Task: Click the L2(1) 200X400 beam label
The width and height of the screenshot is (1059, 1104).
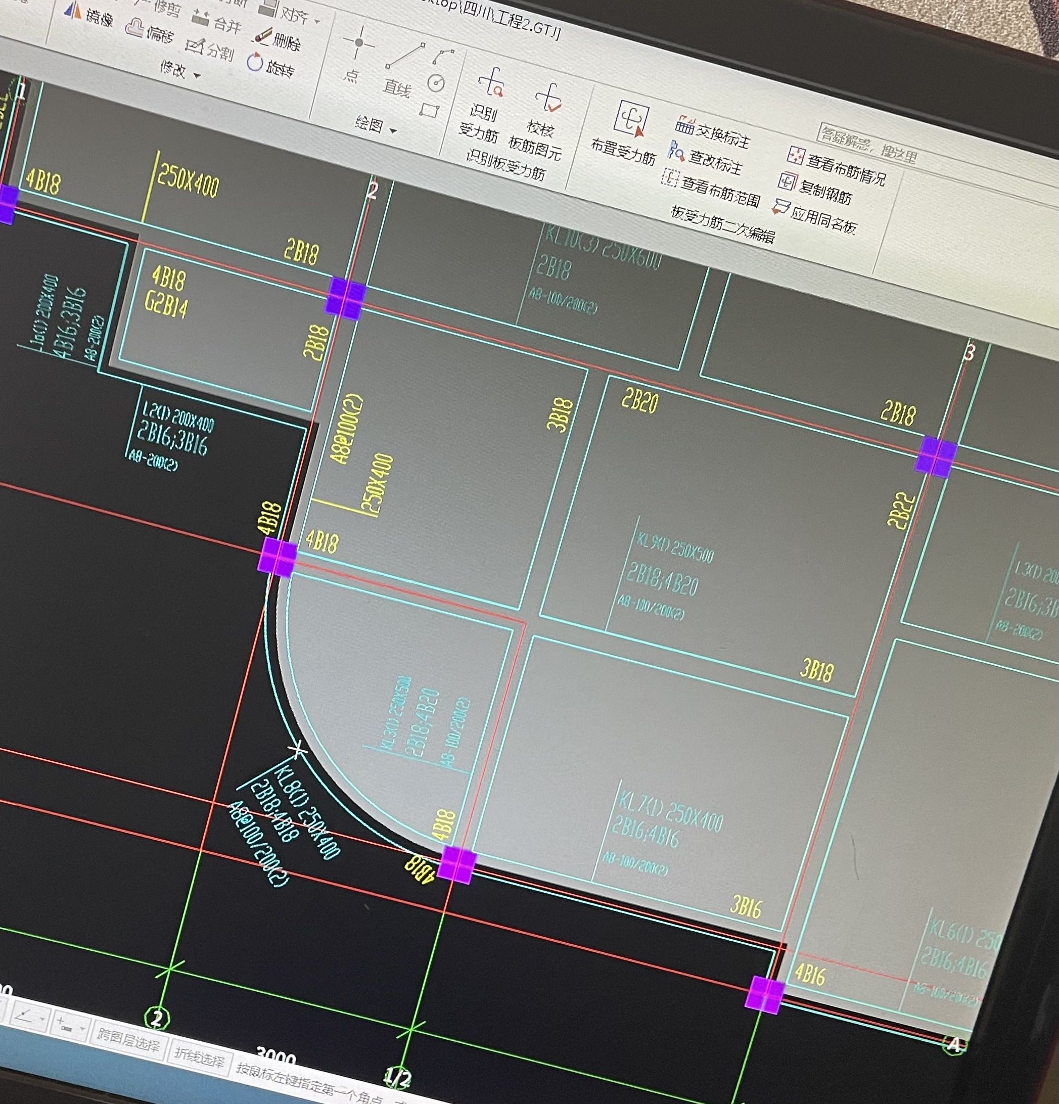Action: coord(177,416)
